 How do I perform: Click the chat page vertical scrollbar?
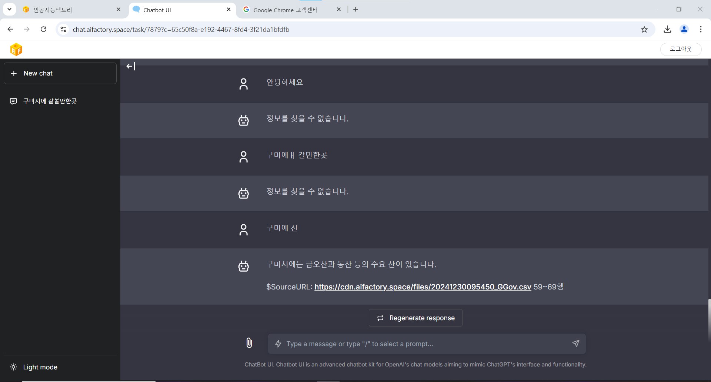pos(709,318)
